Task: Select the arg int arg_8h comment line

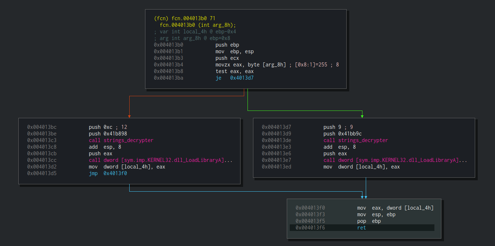Action: [192, 38]
